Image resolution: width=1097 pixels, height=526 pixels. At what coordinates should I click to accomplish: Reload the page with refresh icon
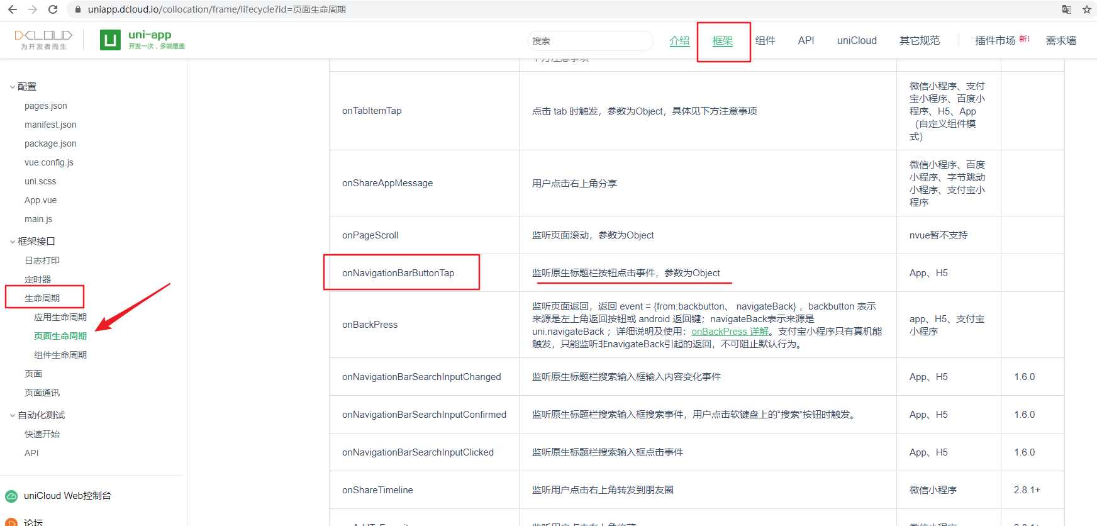[53, 9]
